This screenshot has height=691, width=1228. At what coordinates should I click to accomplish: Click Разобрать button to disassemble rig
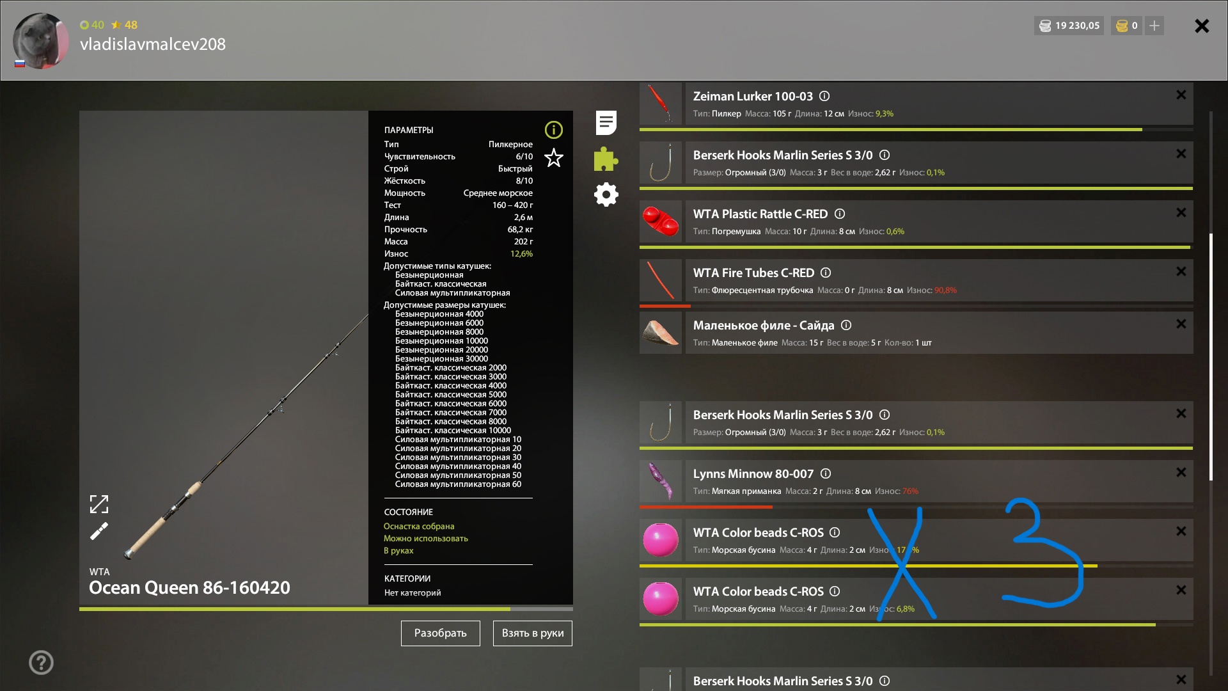pyautogui.click(x=441, y=633)
